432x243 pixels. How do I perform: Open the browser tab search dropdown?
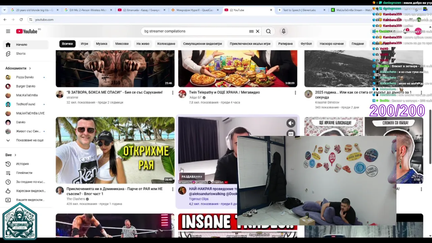click(4, 10)
